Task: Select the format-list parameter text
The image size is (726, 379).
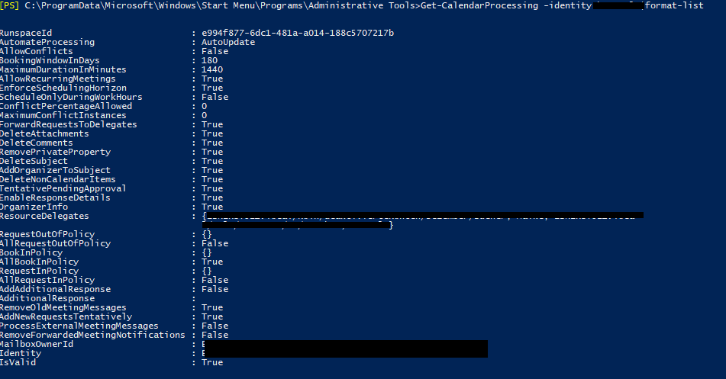Action: [674, 5]
